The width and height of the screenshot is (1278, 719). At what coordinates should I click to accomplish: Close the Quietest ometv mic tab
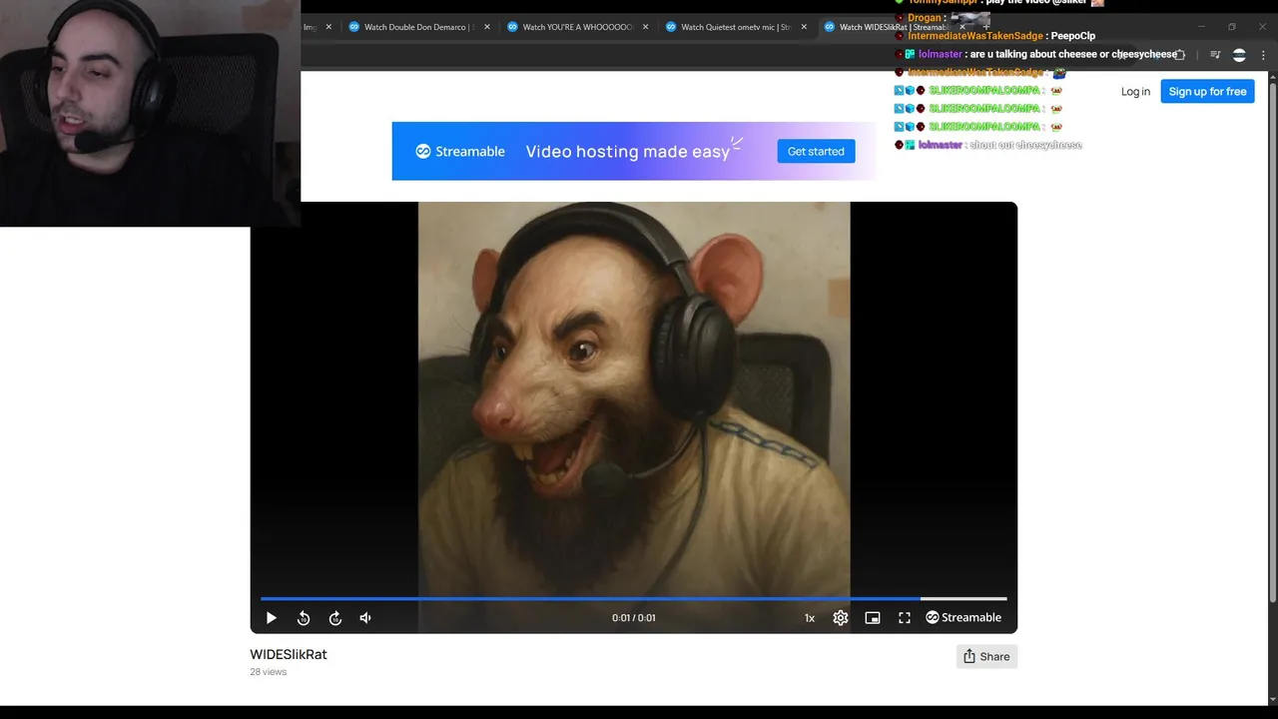[804, 27]
